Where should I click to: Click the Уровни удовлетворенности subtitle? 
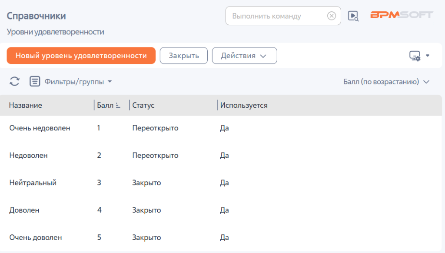[x=55, y=32]
